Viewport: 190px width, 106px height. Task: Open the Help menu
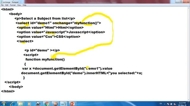24,5
